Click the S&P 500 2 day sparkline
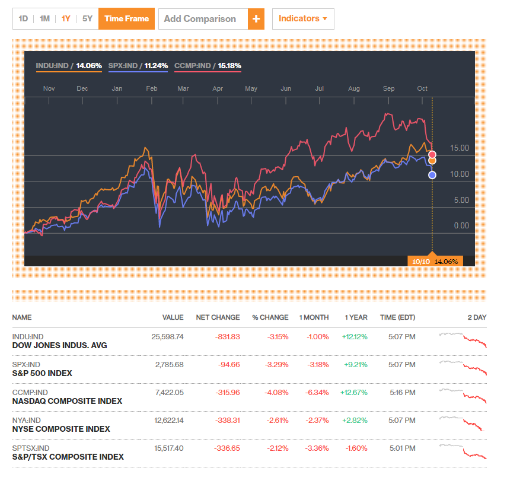The image size is (523, 484). [463, 368]
